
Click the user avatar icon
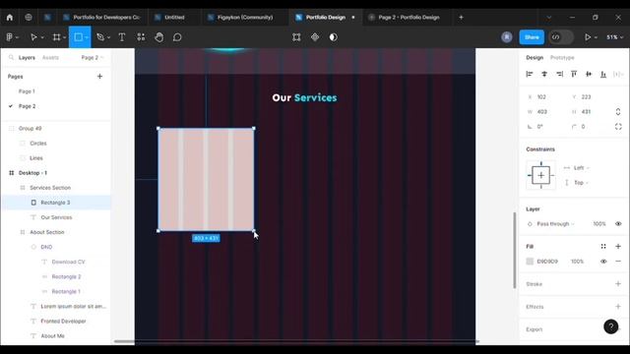pos(507,37)
